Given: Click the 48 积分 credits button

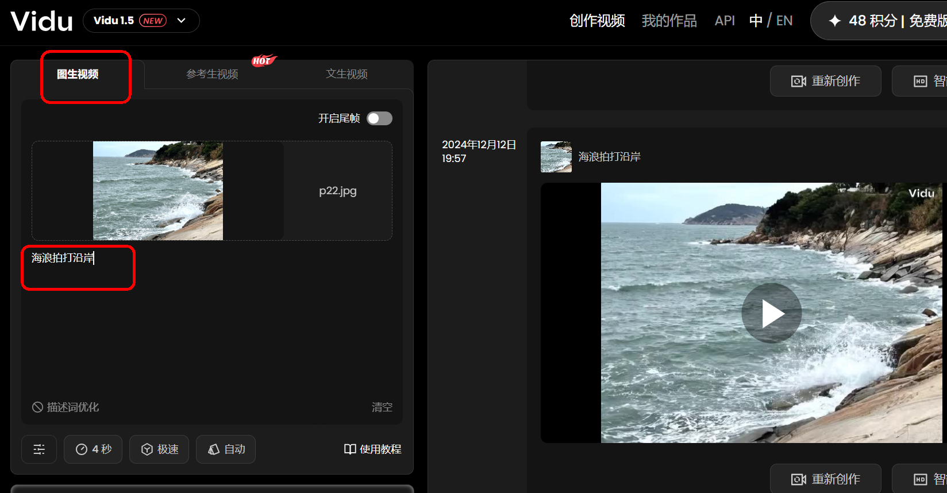Looking at the screenshot, I should [x=879, y=21].
